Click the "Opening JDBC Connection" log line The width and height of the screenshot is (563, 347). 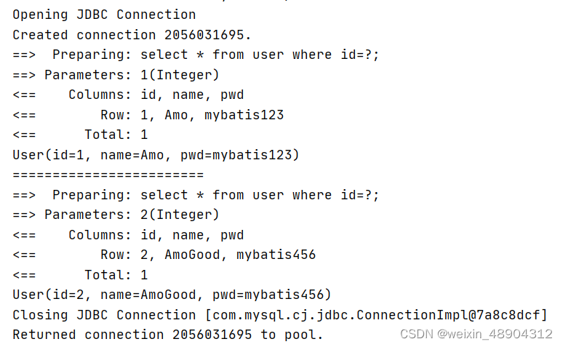(x=104, y=15)
